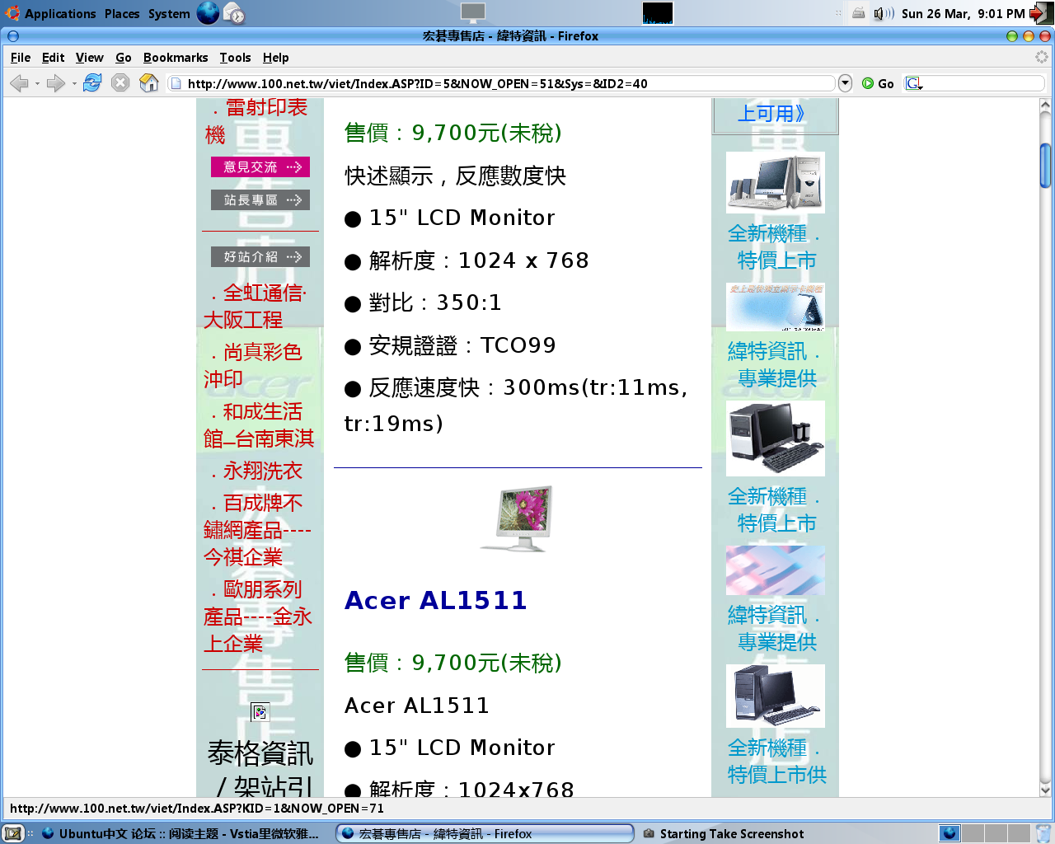Click the scrollbar down arrow

pyautogui.click(x=1046, y=790)
